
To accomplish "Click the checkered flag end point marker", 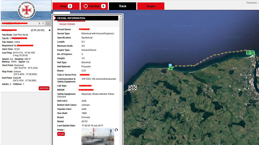I will (x=133, y=88).
